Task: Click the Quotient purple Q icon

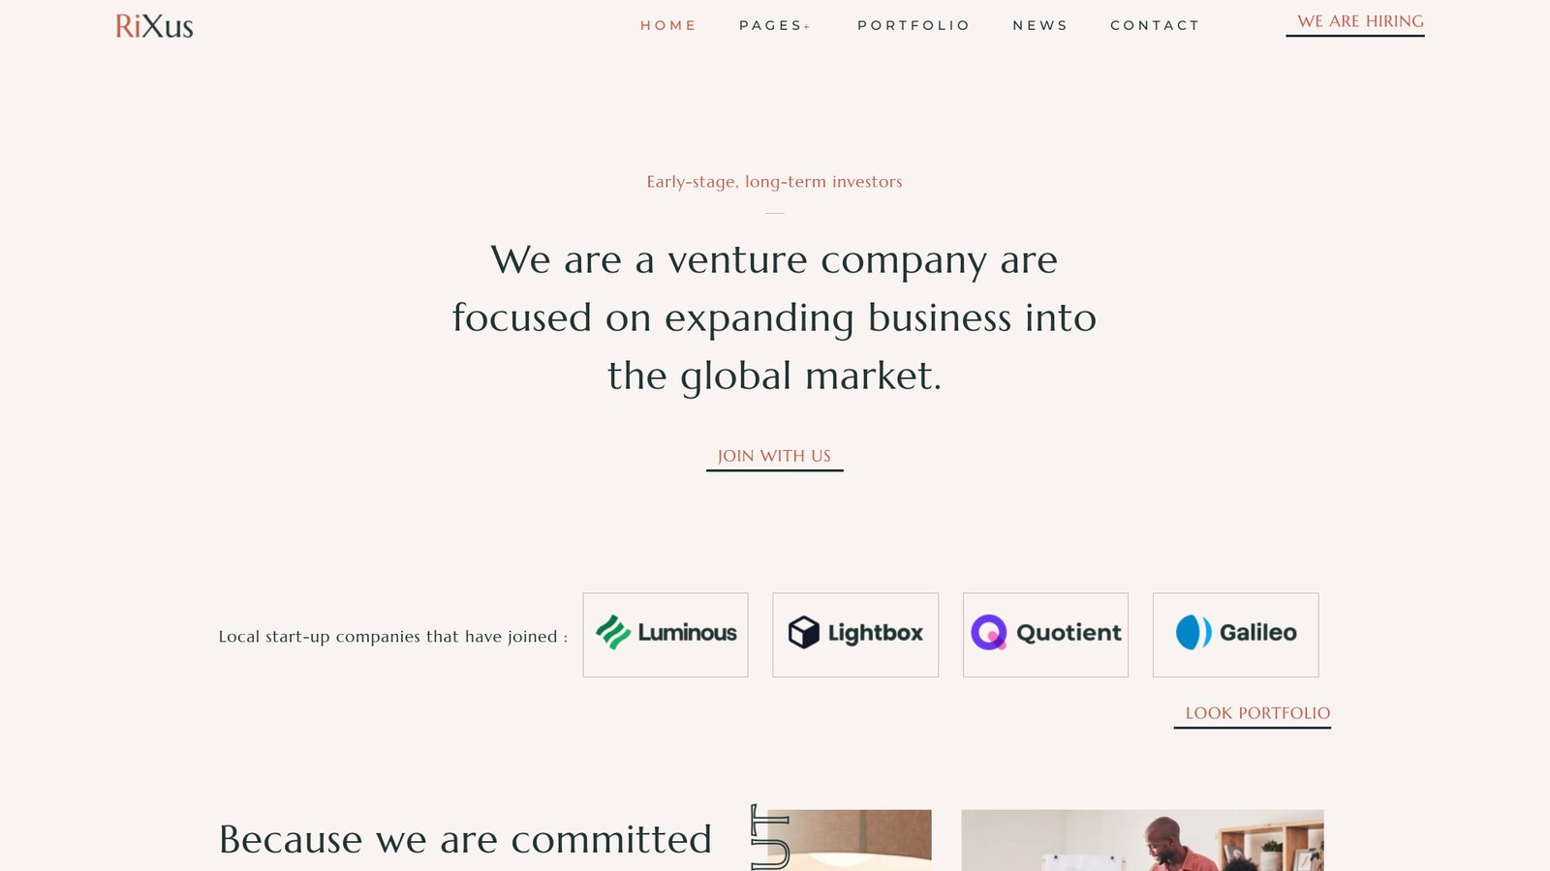Action: click(x=989, y=633)
